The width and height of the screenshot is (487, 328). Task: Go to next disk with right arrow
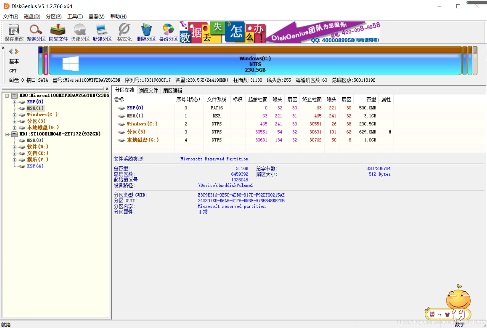[x=17, y=51]
